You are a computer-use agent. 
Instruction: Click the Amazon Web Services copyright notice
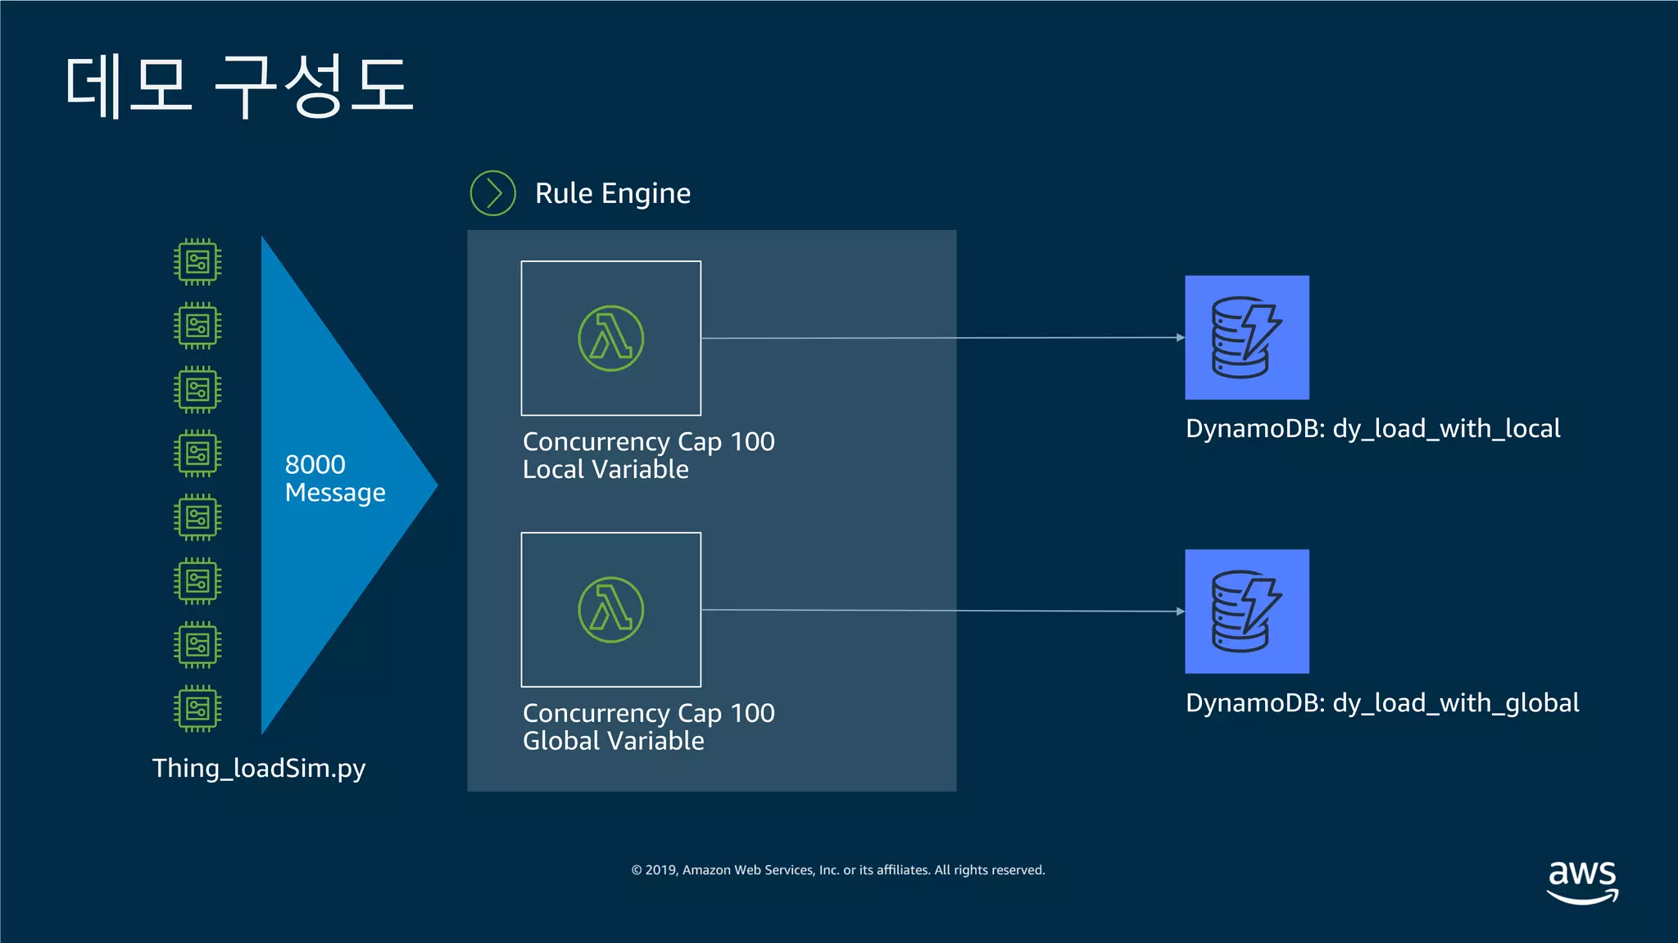837,870
